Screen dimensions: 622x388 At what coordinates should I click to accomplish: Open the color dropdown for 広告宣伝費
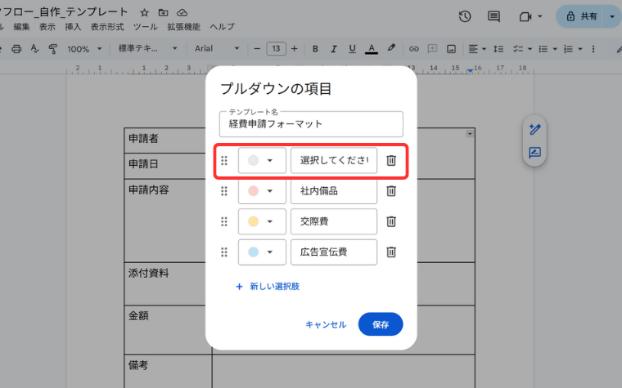tap(262, 252)
